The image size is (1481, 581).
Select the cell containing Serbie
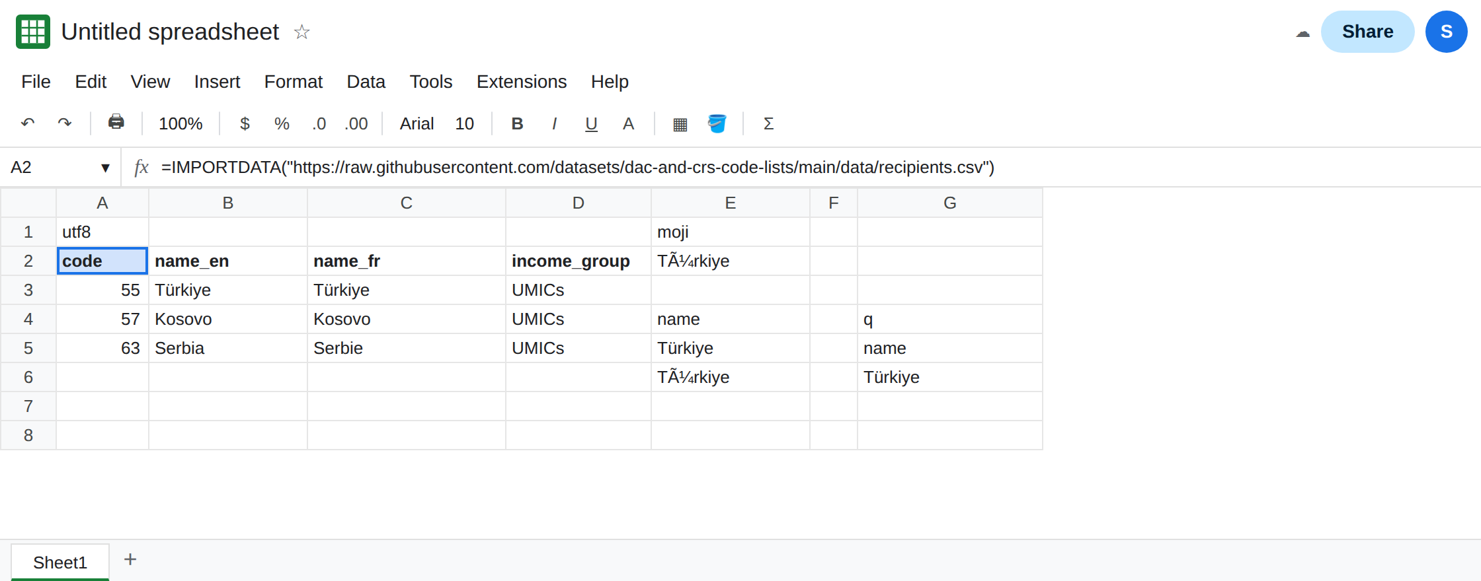407,348
